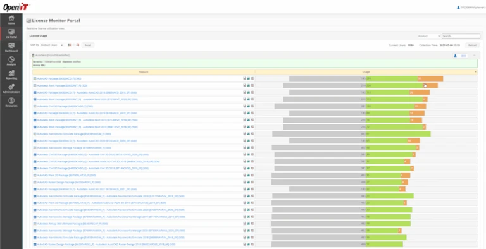
Task: Click the descending sort icon beside Reset
Action: pos(77,45)
